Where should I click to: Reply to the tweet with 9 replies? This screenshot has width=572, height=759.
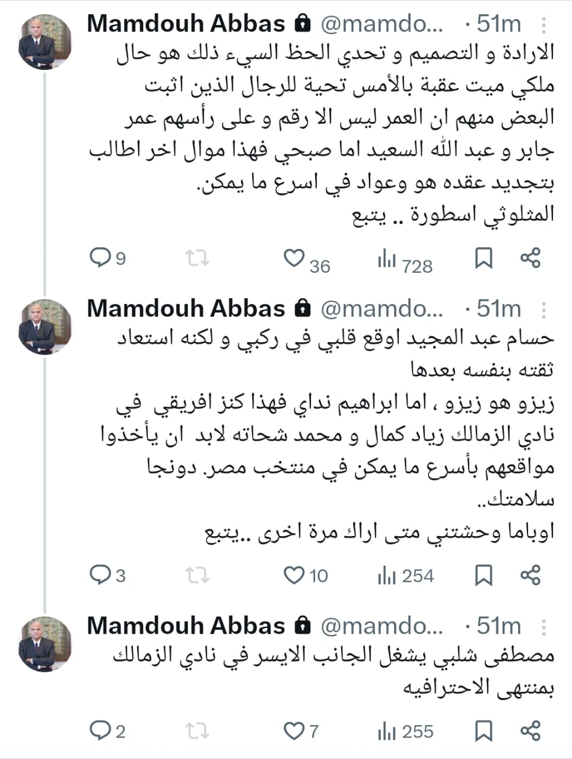[100, 258]
